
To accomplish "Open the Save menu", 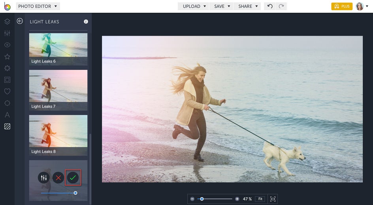I will [x=222, y=6].
